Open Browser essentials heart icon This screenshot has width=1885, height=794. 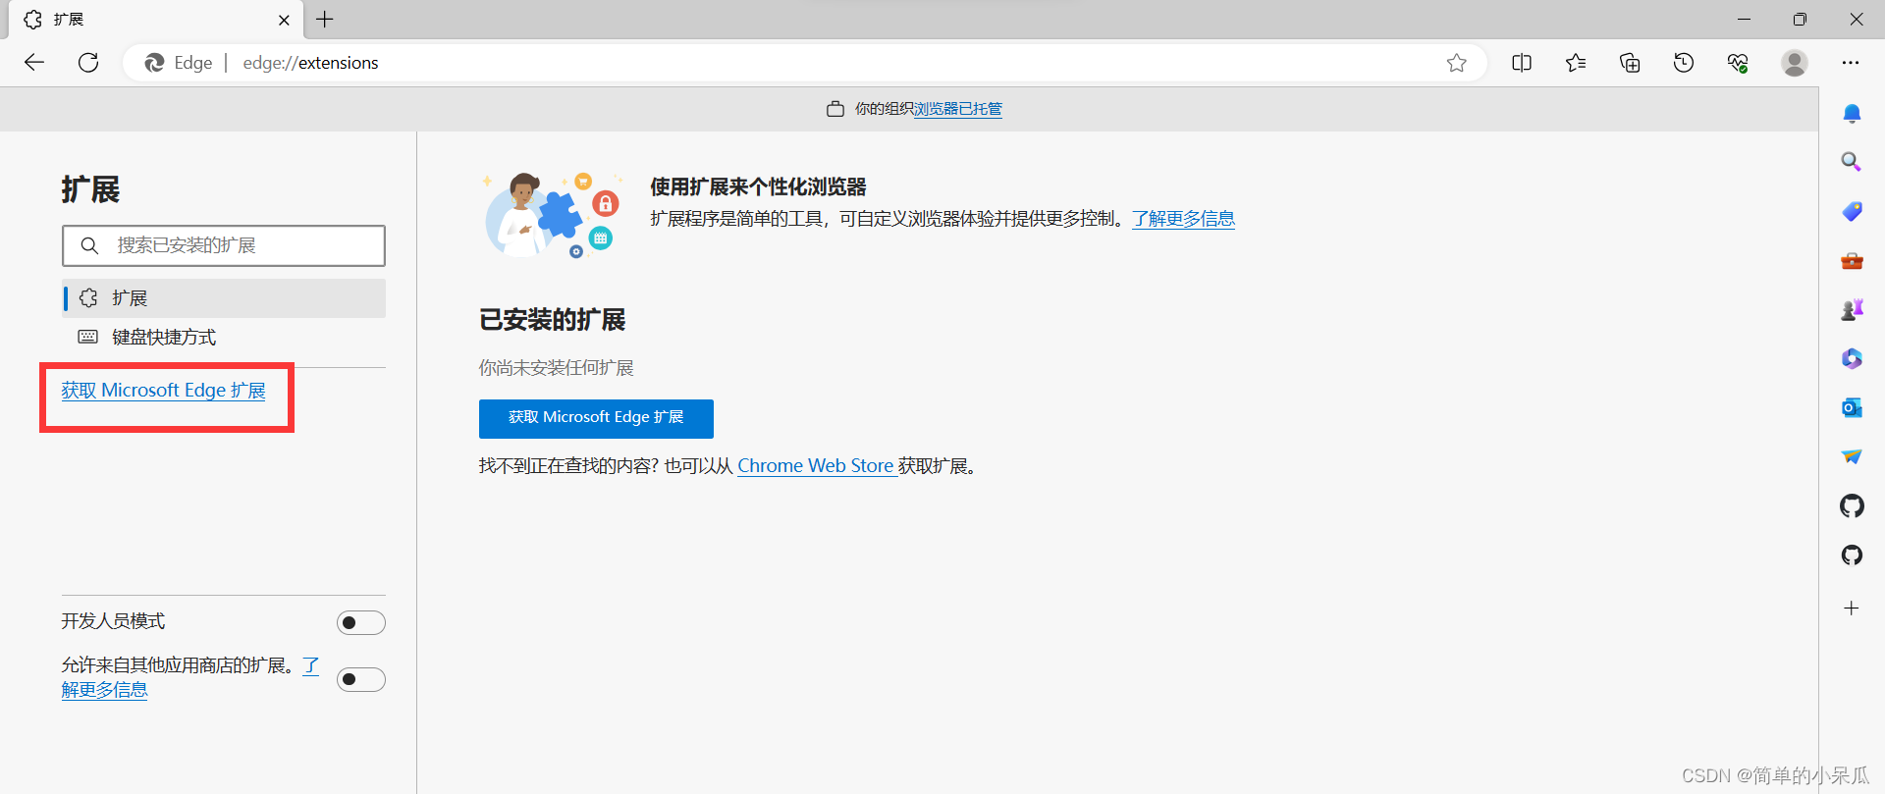click(1738, 63)
